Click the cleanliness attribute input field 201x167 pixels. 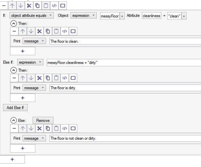(151, 16)
